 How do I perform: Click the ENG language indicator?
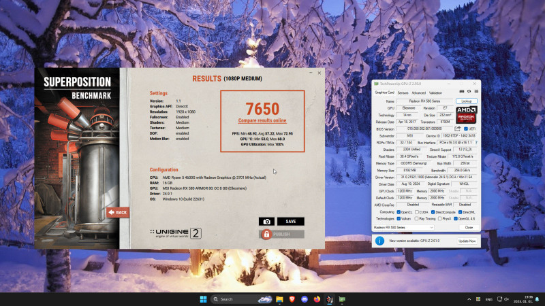tap(488, 299)
